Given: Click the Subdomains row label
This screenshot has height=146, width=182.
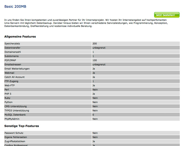Looking at the screenshot, I should coord(11,56).
